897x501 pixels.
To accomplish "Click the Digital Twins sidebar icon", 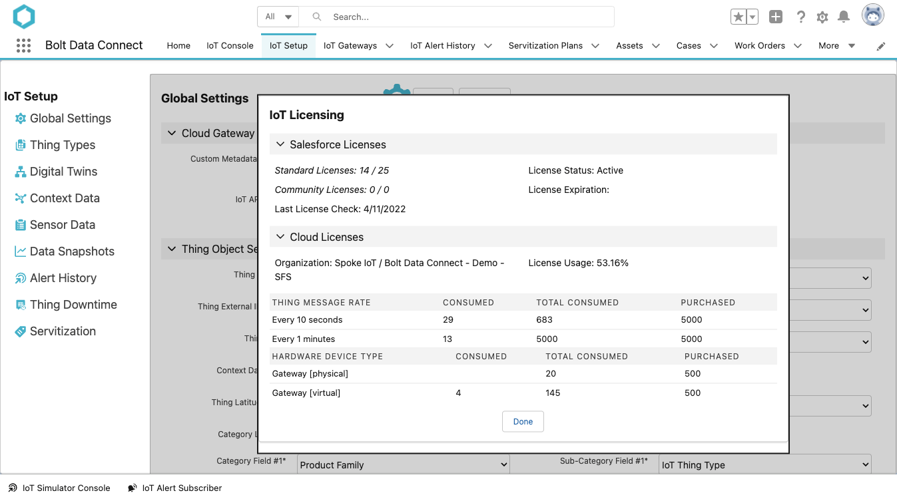I will (x=21, y=172).
